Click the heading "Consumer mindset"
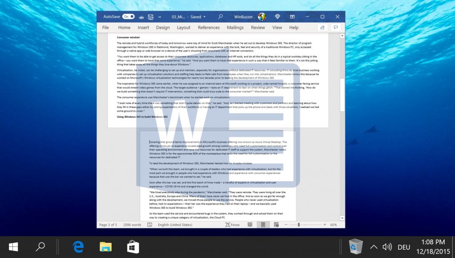Image resolution: width=455 pixels, height=258 pixels. 128,37
